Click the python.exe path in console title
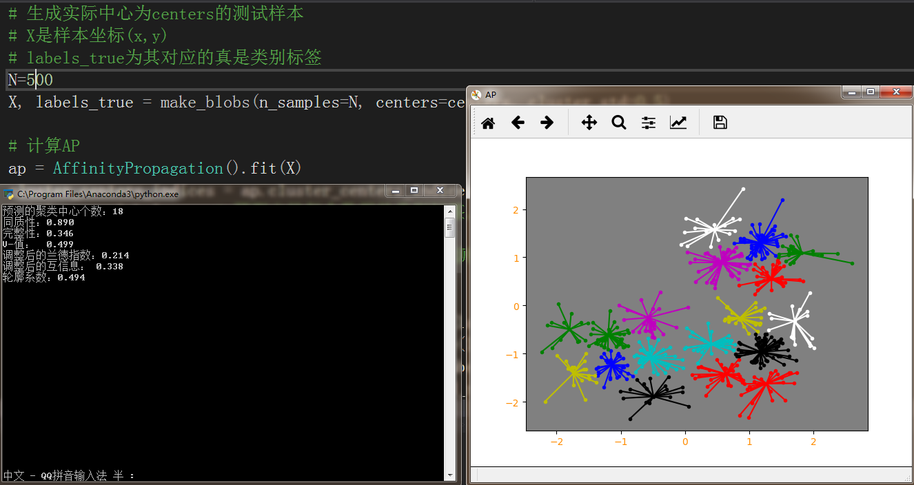 [x=98, y=194]
